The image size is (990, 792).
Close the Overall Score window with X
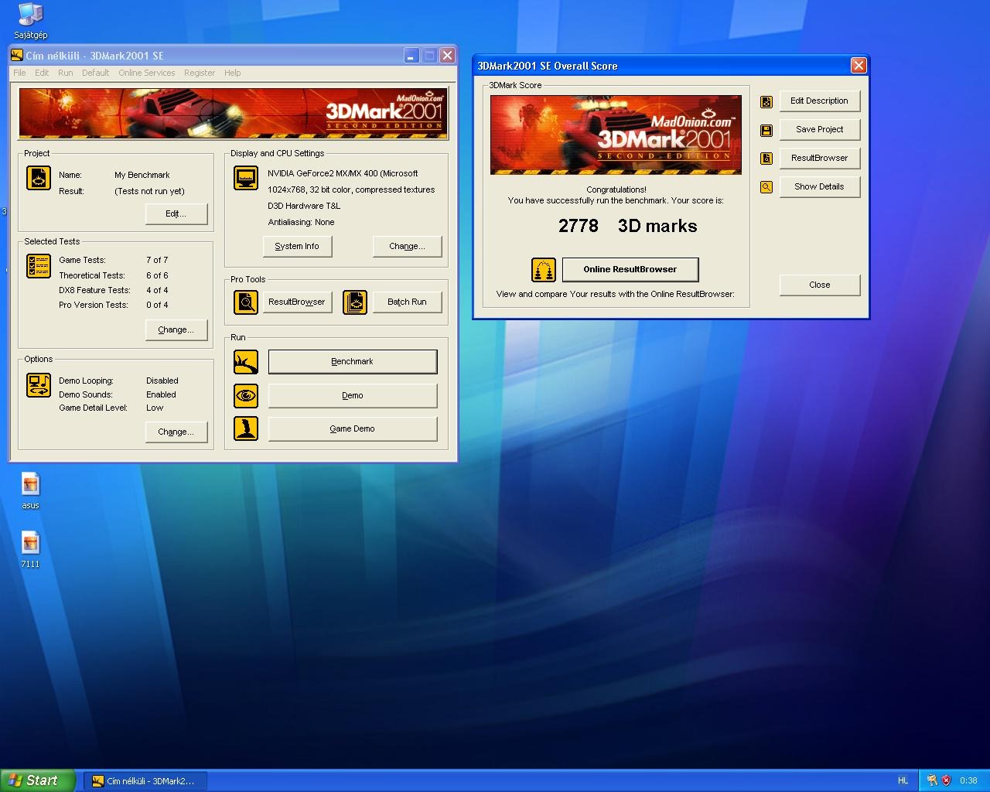click(859, 66)
